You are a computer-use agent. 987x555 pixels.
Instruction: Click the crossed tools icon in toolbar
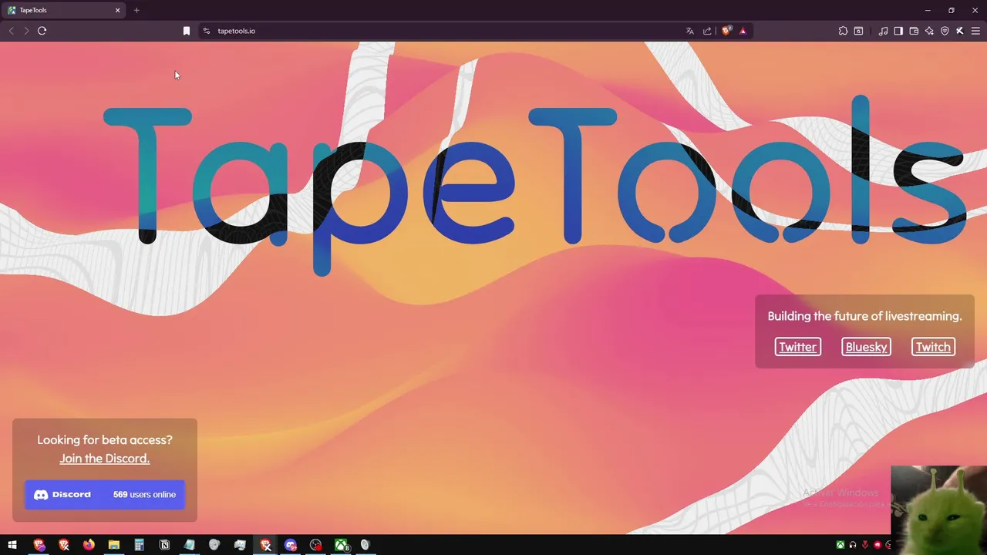click(x=959, y=31)
